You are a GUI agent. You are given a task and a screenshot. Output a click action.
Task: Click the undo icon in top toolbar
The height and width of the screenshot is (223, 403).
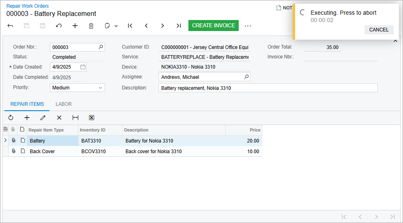click(x=59, y=26)
